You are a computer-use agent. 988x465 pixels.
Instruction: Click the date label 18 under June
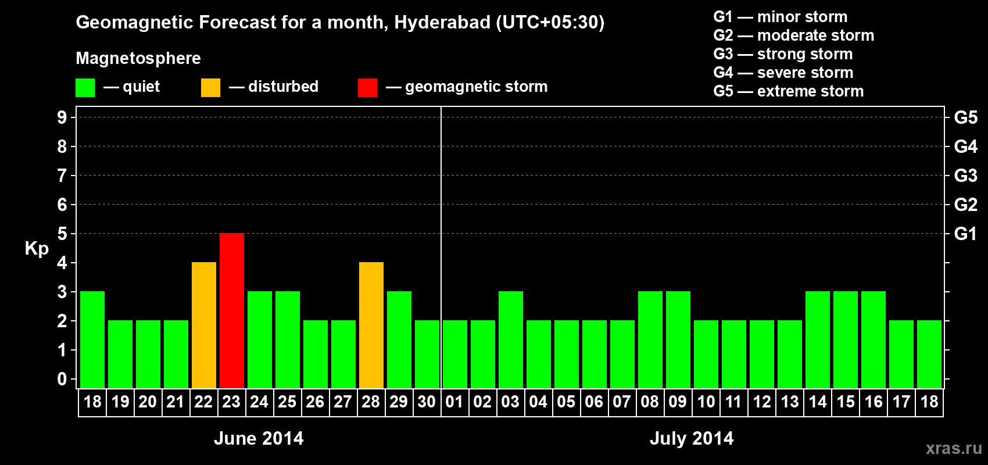click(x=92, y=402)
